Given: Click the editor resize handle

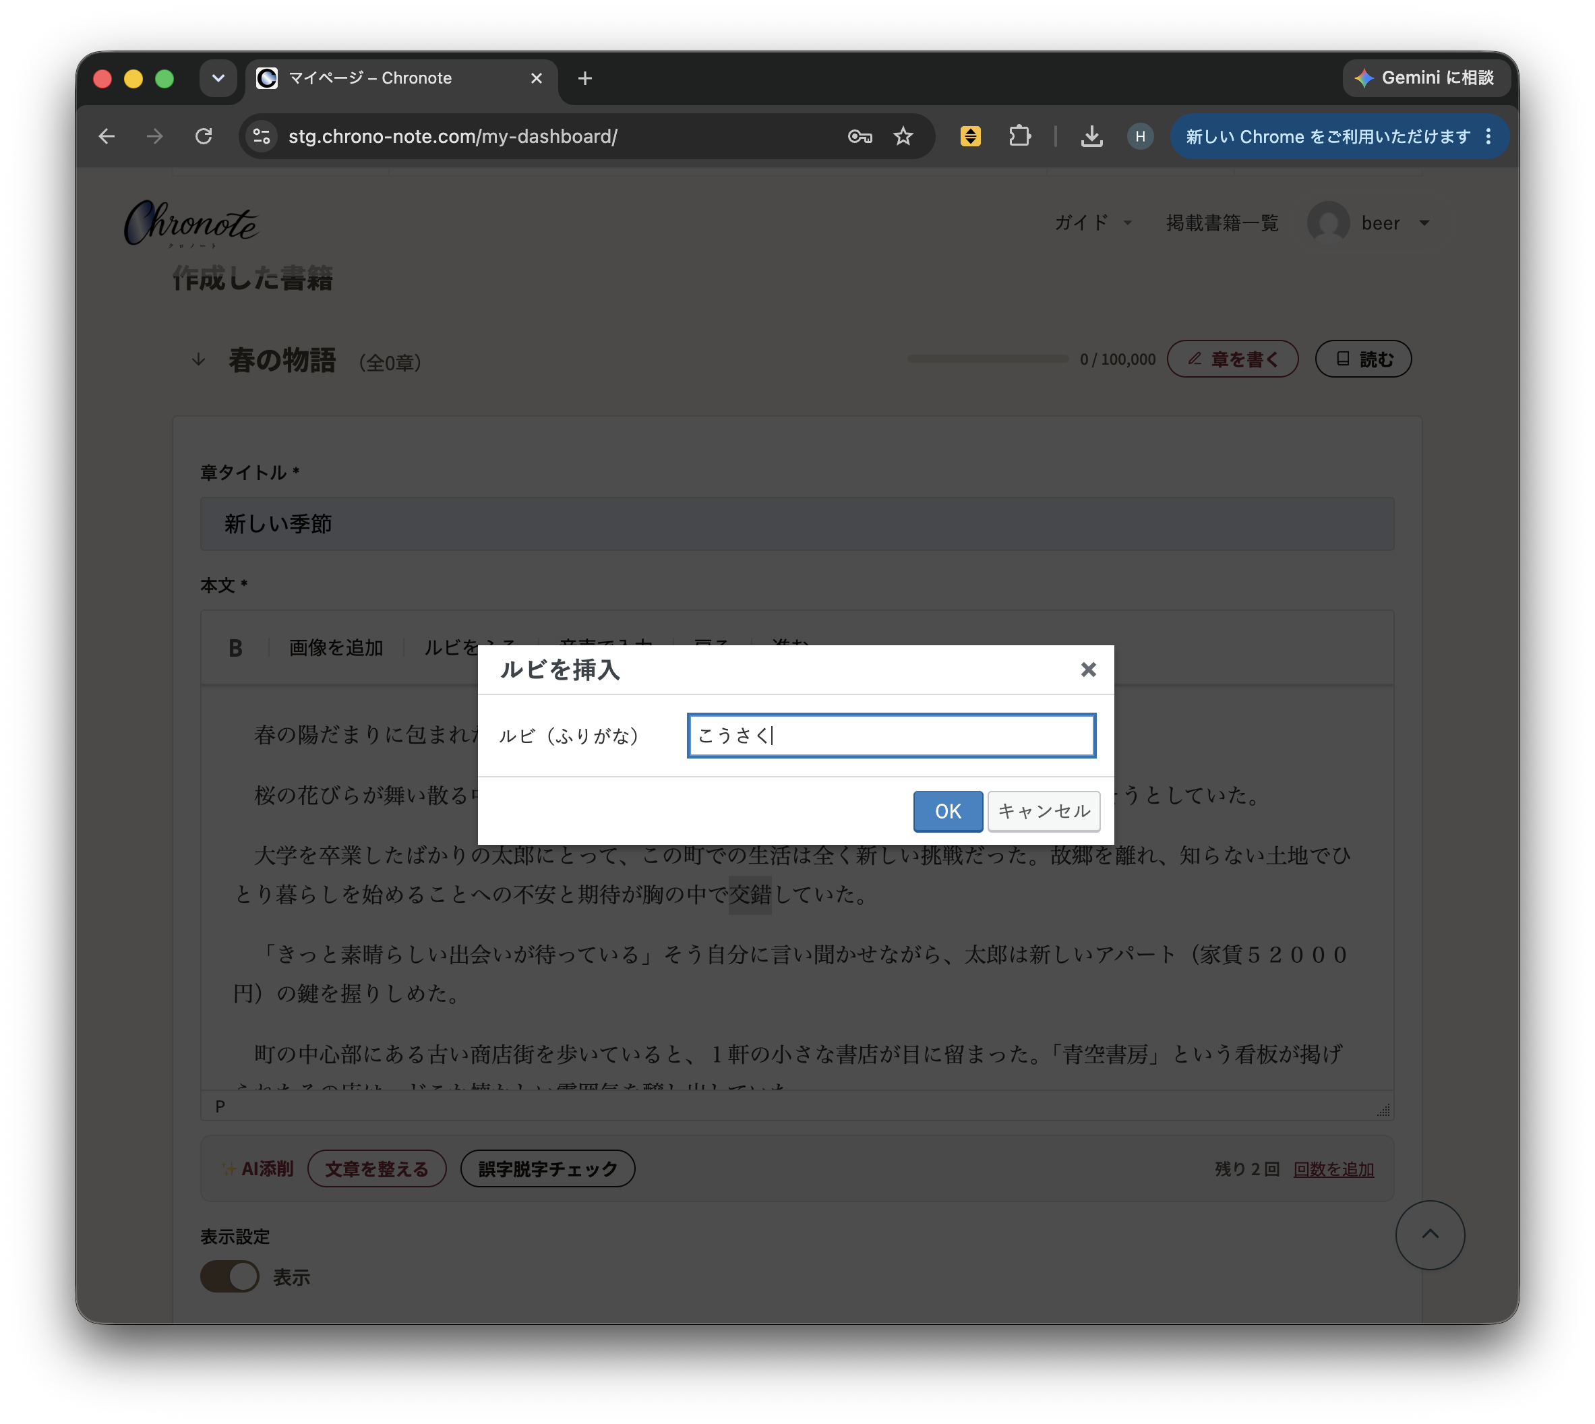Looking at the screenshot, I should tap(1383, 1110).
